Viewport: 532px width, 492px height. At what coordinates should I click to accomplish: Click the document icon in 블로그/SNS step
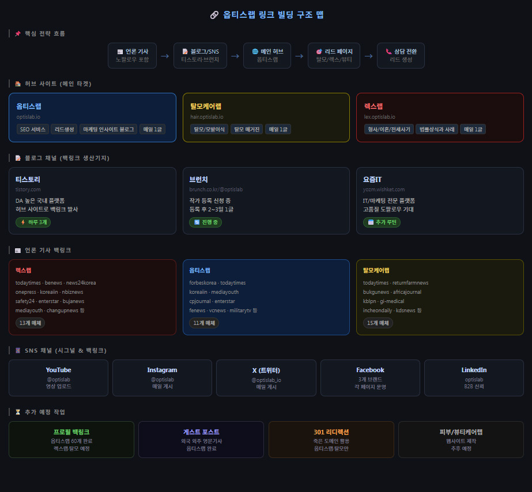[x=185, y=51]
